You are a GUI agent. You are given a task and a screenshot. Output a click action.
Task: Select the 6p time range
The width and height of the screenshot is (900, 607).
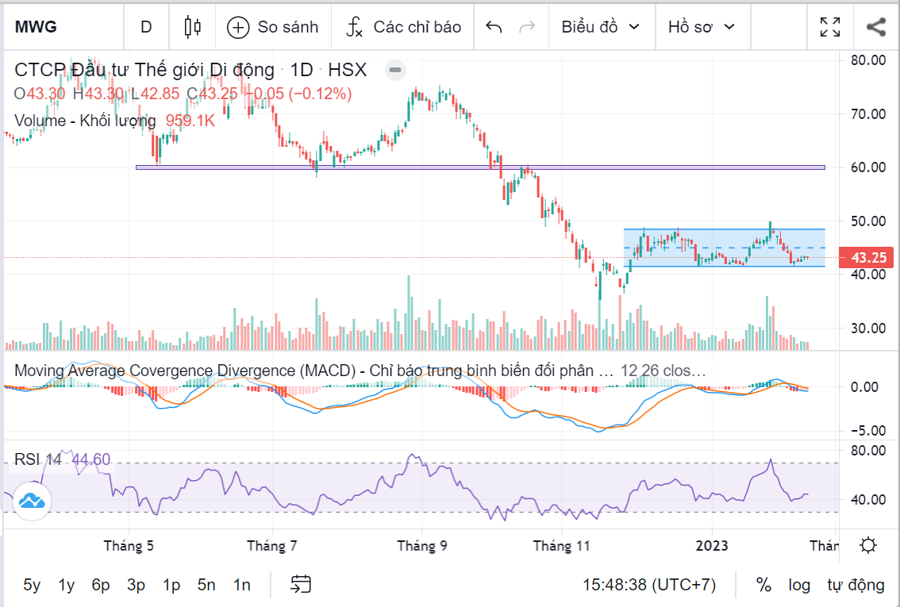(x=101, y=585)
